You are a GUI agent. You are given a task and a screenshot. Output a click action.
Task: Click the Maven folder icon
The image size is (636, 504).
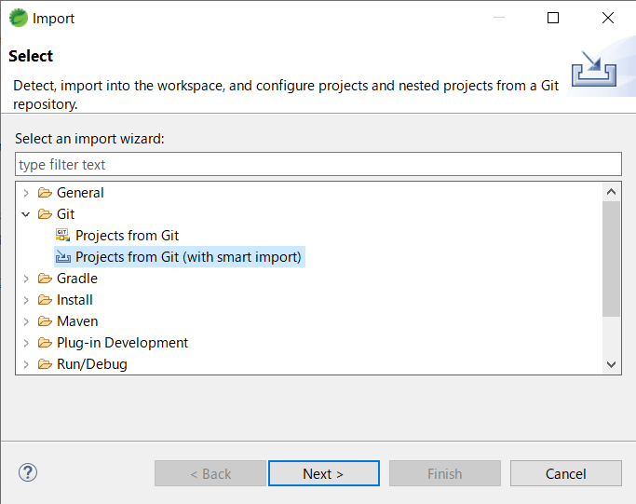(45, 321)
